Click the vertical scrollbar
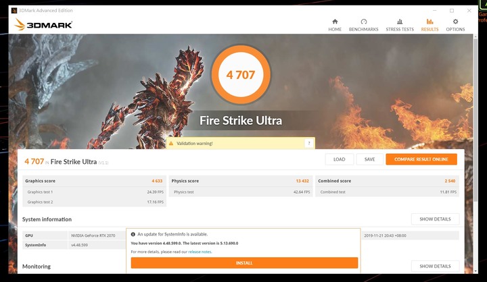The height and width of the screenshot is (282, 487). 476,120
